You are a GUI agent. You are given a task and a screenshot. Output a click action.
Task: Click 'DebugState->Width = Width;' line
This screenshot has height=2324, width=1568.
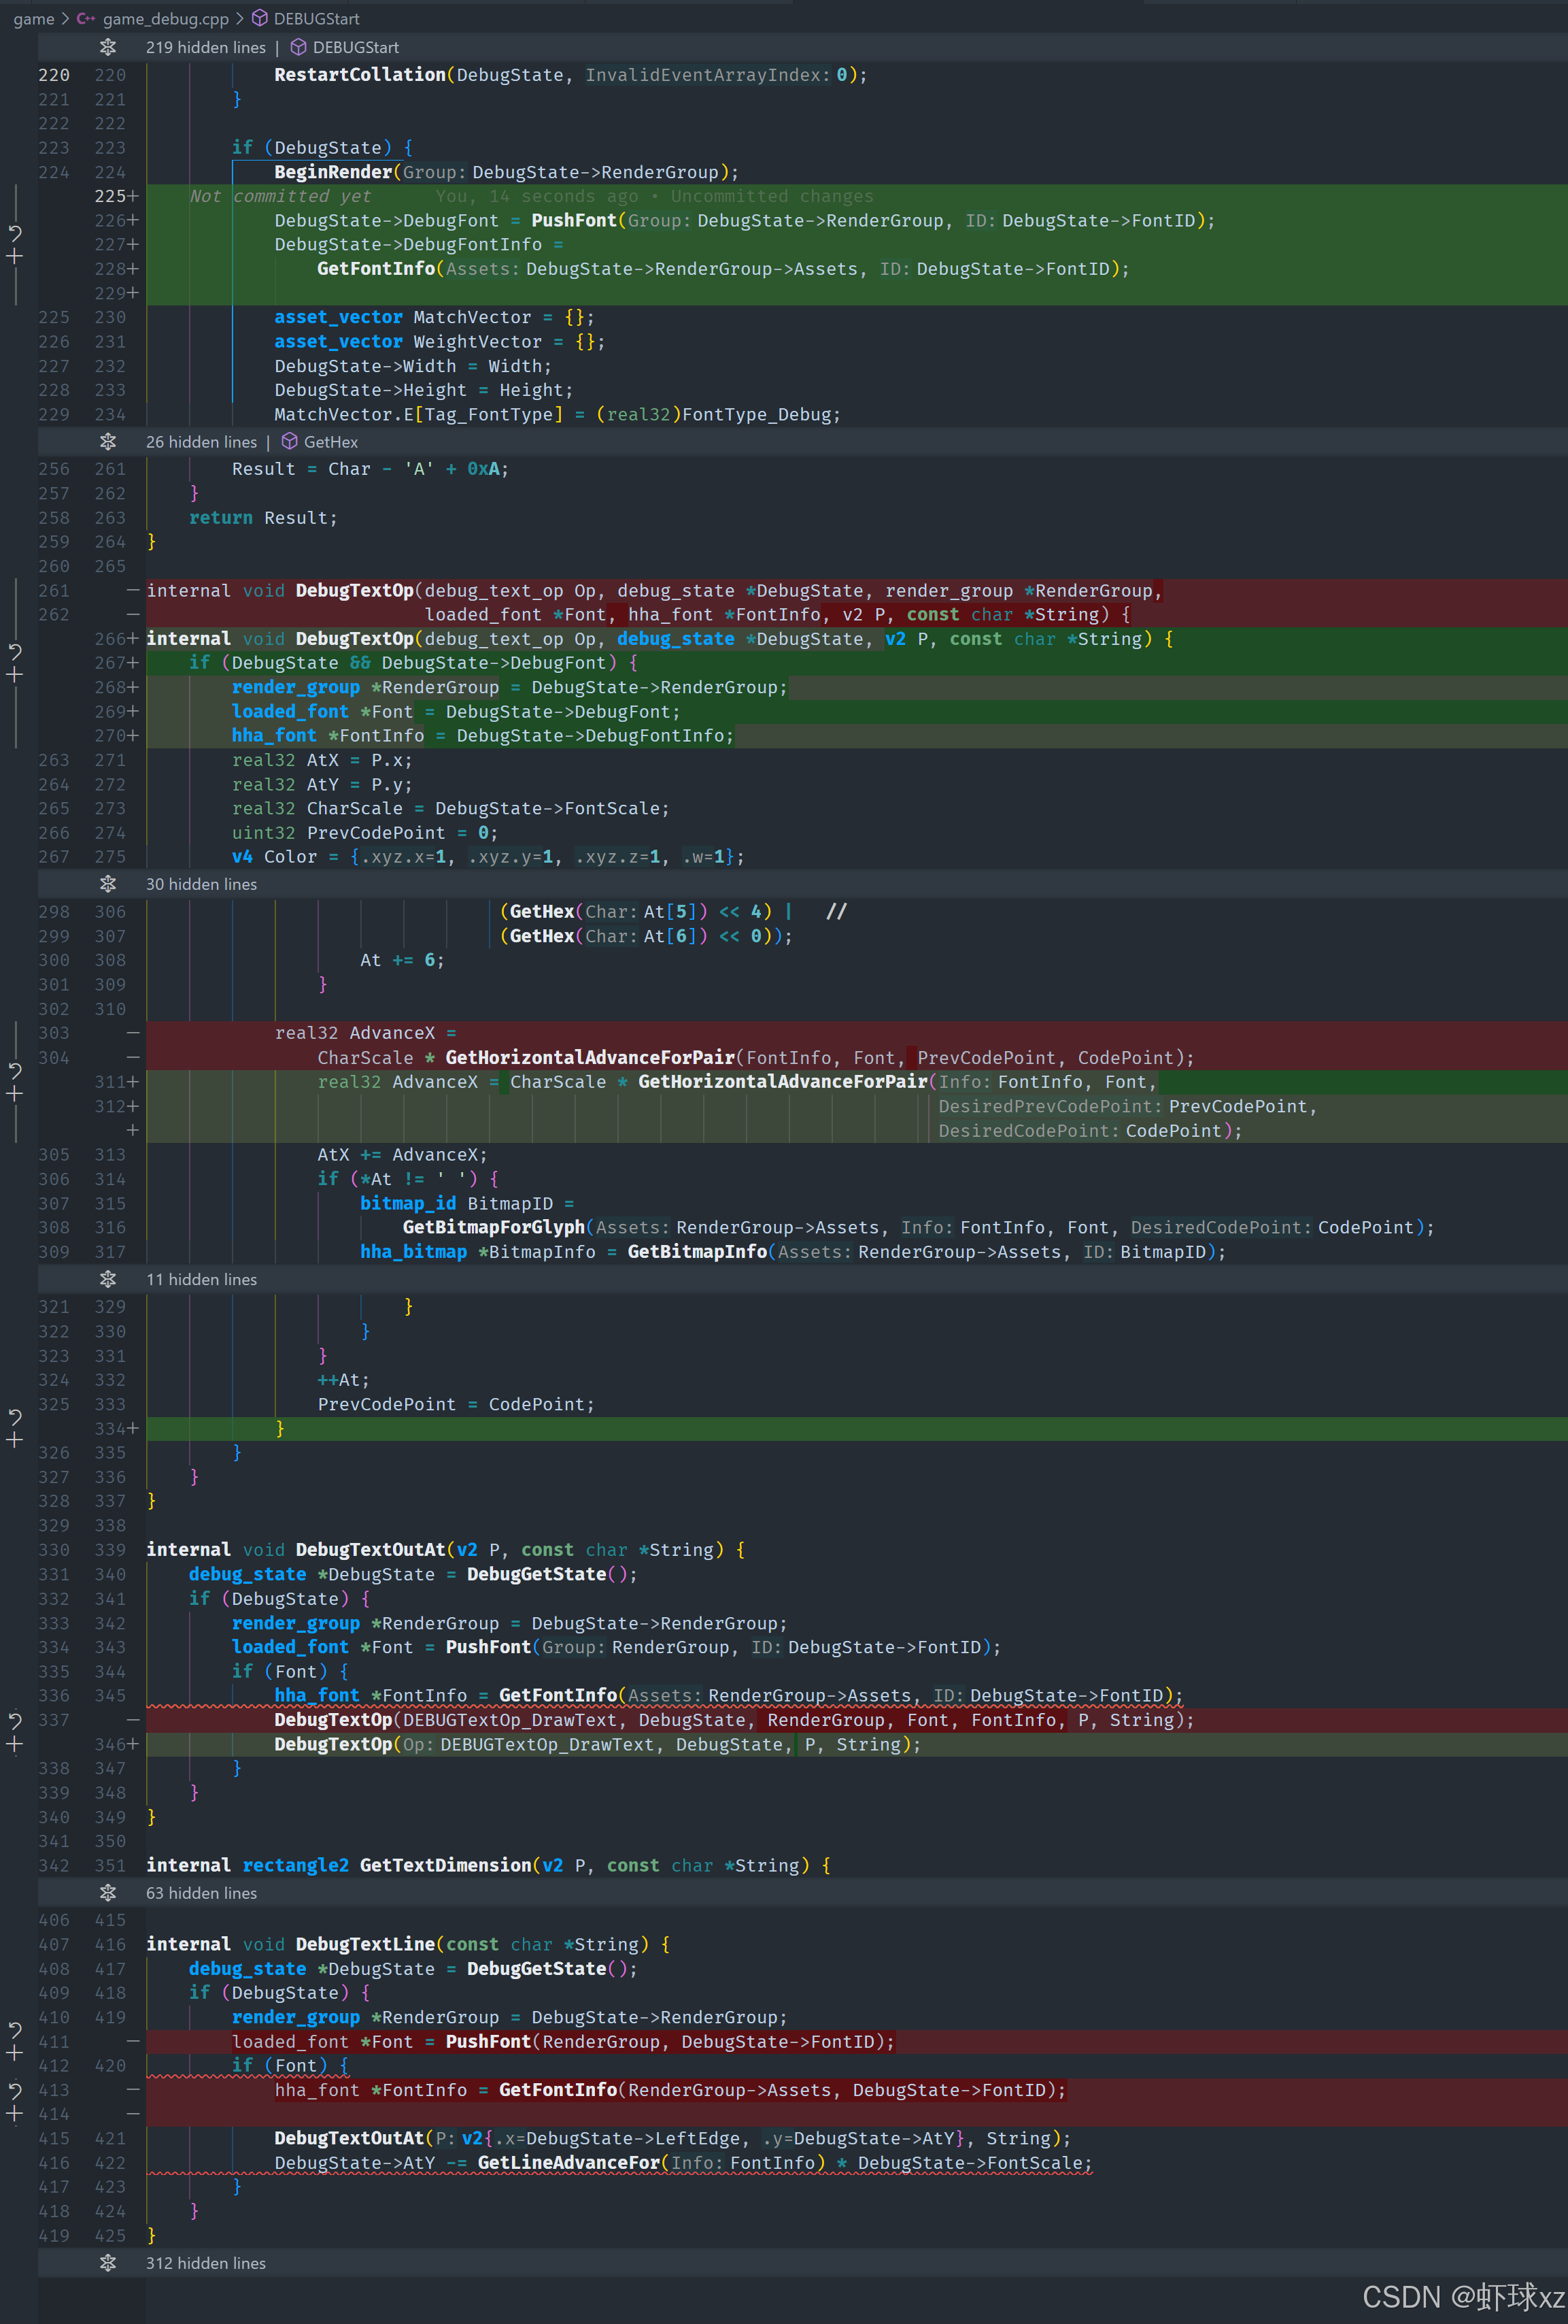tap(413, 366)
